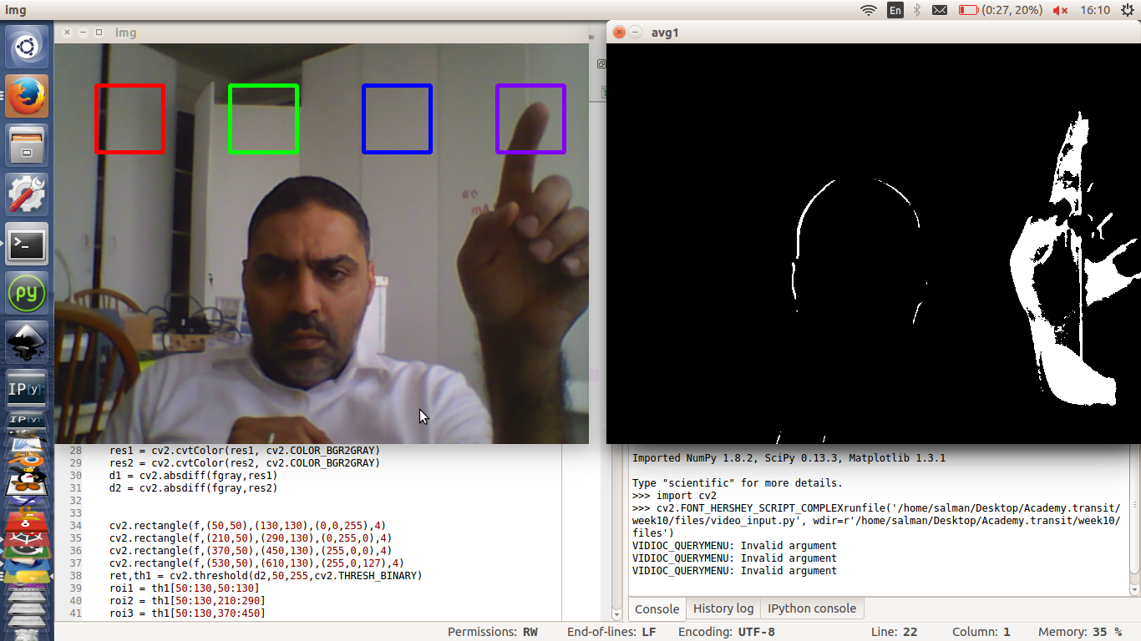The height and width of the screenshot is (641, 1141).
Task: Click the 'Line: 22' status entry
Action: click(894, 632)
